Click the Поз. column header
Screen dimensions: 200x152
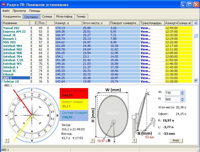[x=42, y=23]
